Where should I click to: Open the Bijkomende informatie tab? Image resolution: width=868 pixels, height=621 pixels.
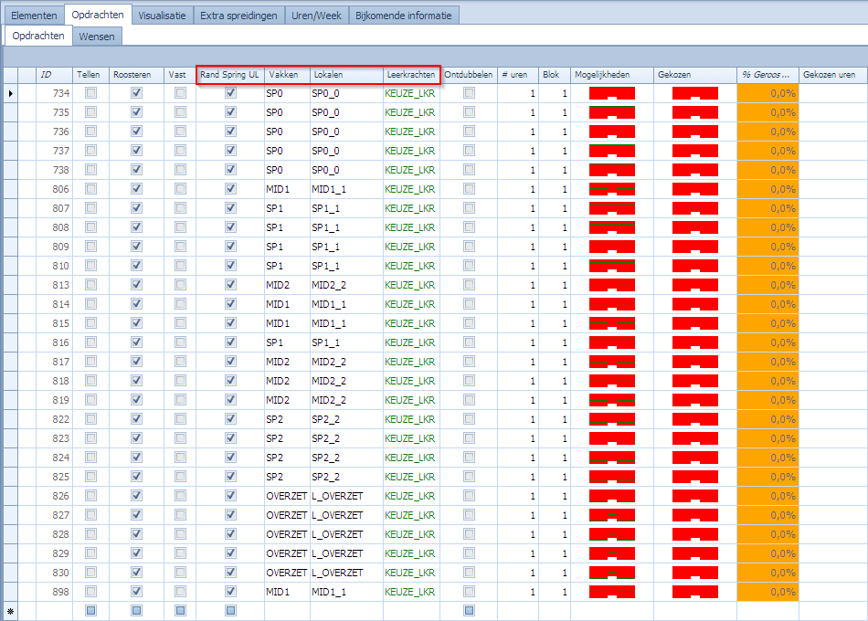(404, 16)
